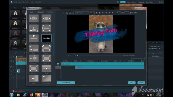Open MESSAGE in the top bar

[x=141, y=2]
